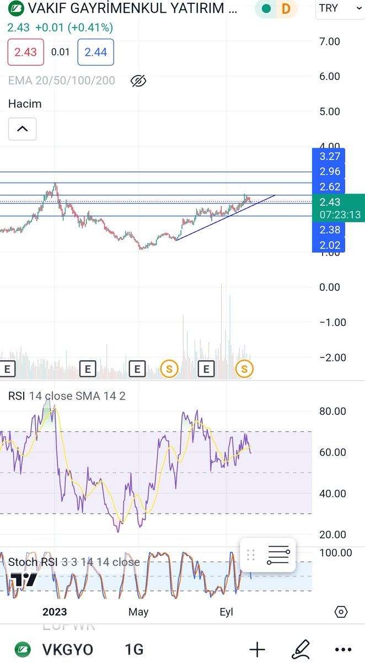Collapse the indicator legend with chevron button

click(x=22, y=129)
